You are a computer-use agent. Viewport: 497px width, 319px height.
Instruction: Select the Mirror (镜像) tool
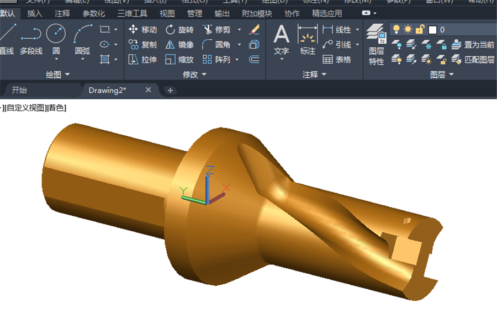pyautogui.click(x=179, y=44)
